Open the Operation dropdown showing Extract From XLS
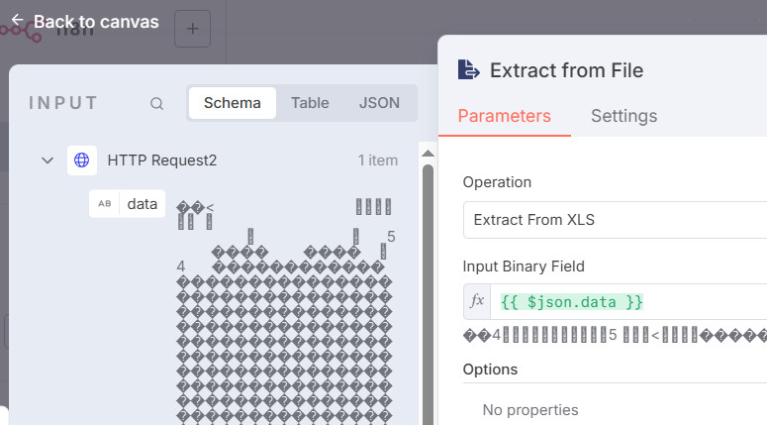Viewport: 767px width, 425px height. (x=614, y=220)
